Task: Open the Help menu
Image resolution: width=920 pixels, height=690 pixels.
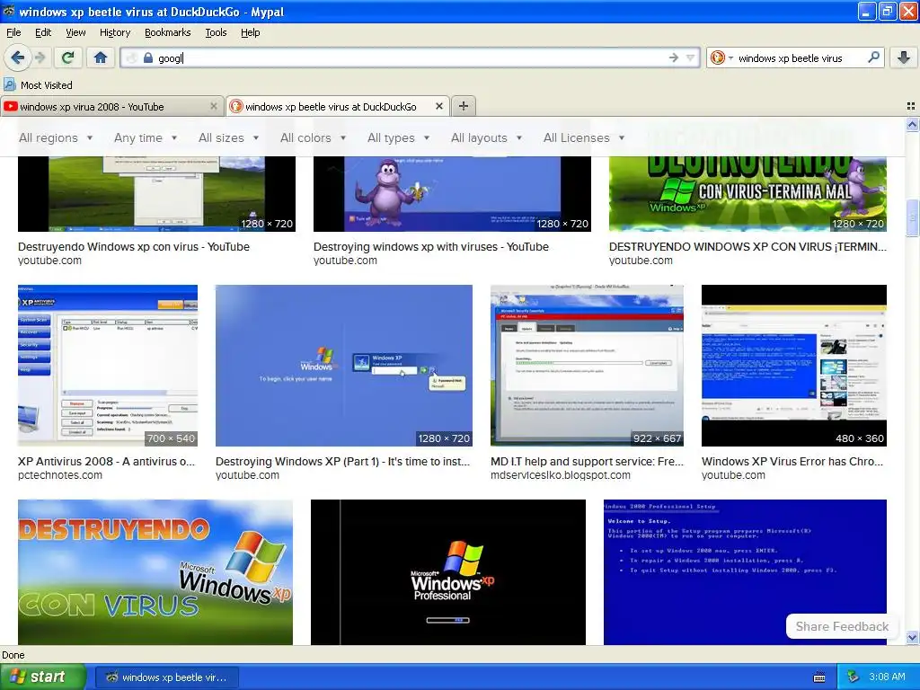Action: 250,32
